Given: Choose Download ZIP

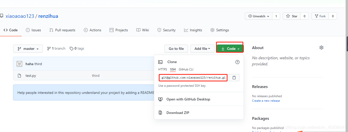Looking at the screenshot, I should pyautogui.click(x=199, y=113).
